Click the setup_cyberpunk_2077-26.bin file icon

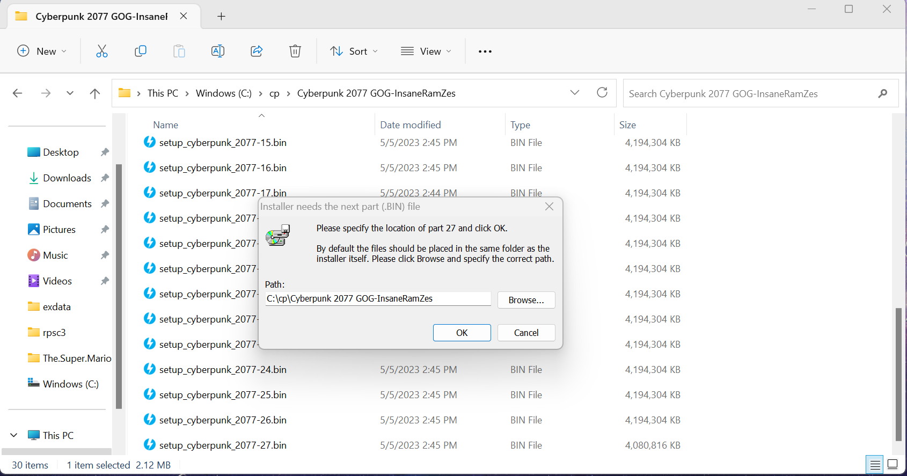(x=150, y=420)
